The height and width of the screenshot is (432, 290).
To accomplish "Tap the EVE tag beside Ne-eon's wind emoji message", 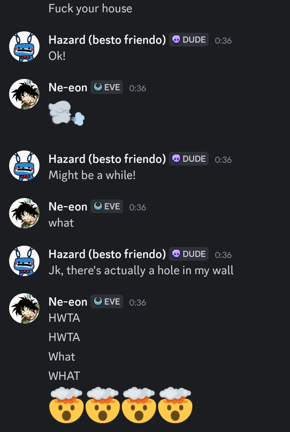I will coord(107,87).
